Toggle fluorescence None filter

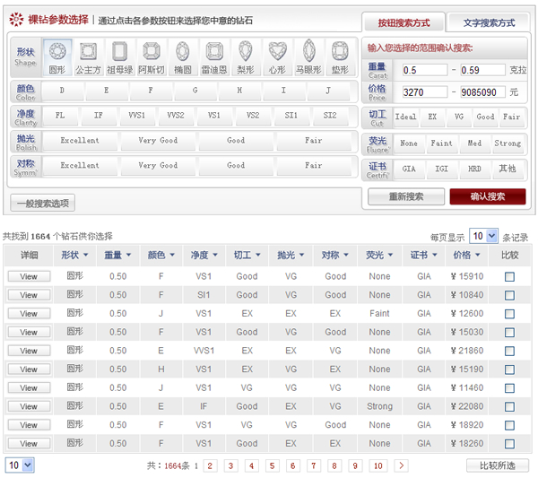click(x=409, y=143)
